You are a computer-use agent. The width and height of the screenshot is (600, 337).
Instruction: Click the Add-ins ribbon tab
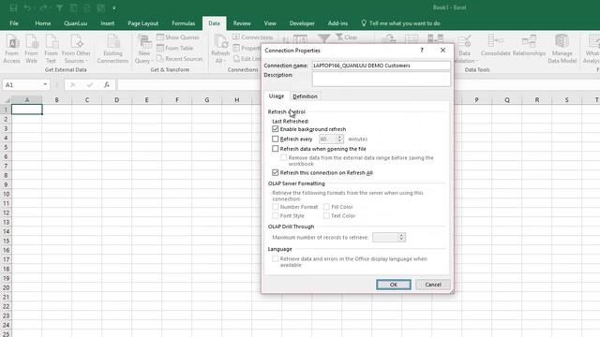[337, 23]
